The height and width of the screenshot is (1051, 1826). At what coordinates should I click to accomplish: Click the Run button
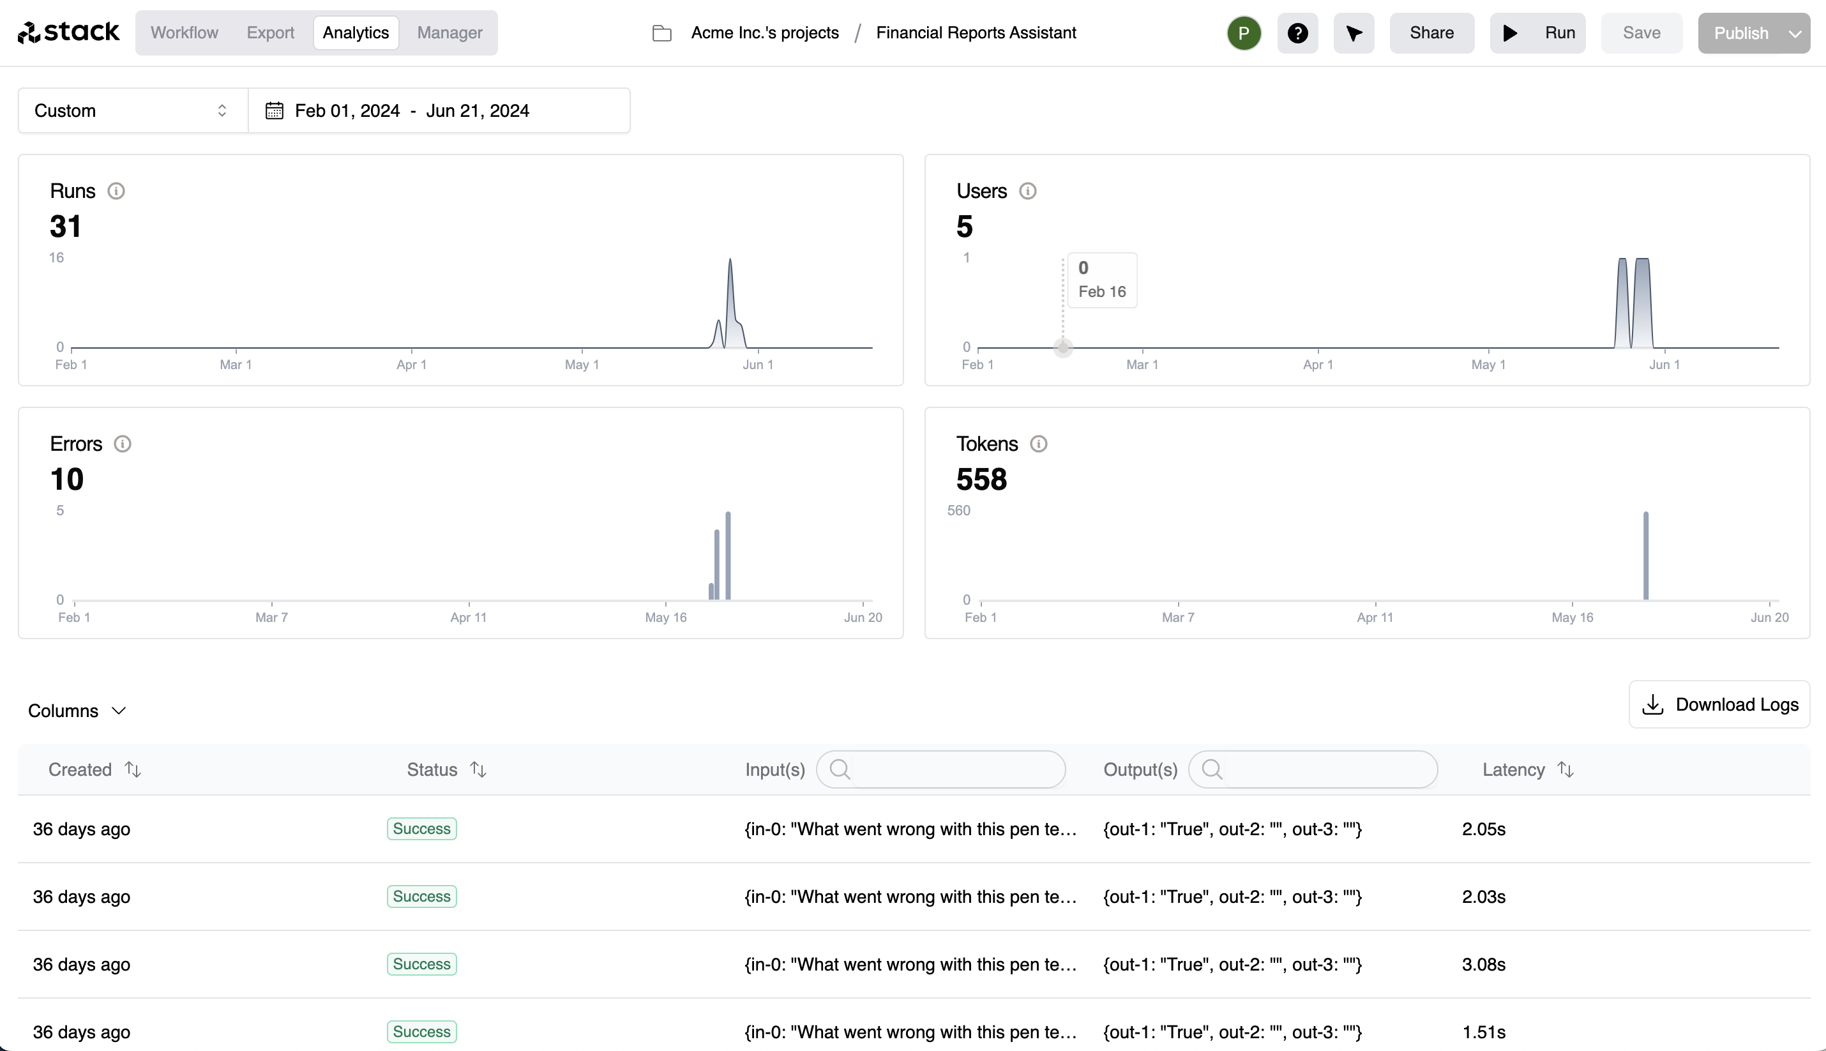tap(1537, 33)
